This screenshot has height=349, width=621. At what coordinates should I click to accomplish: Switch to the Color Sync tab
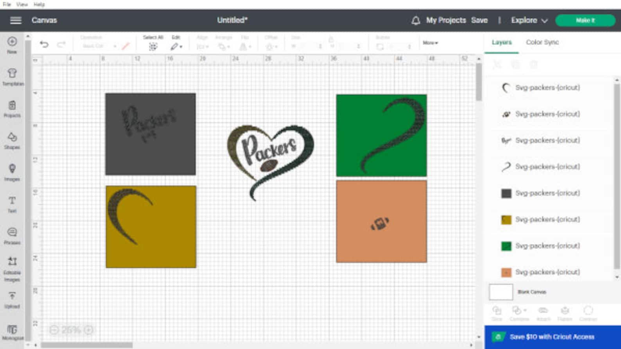[542, 42]
